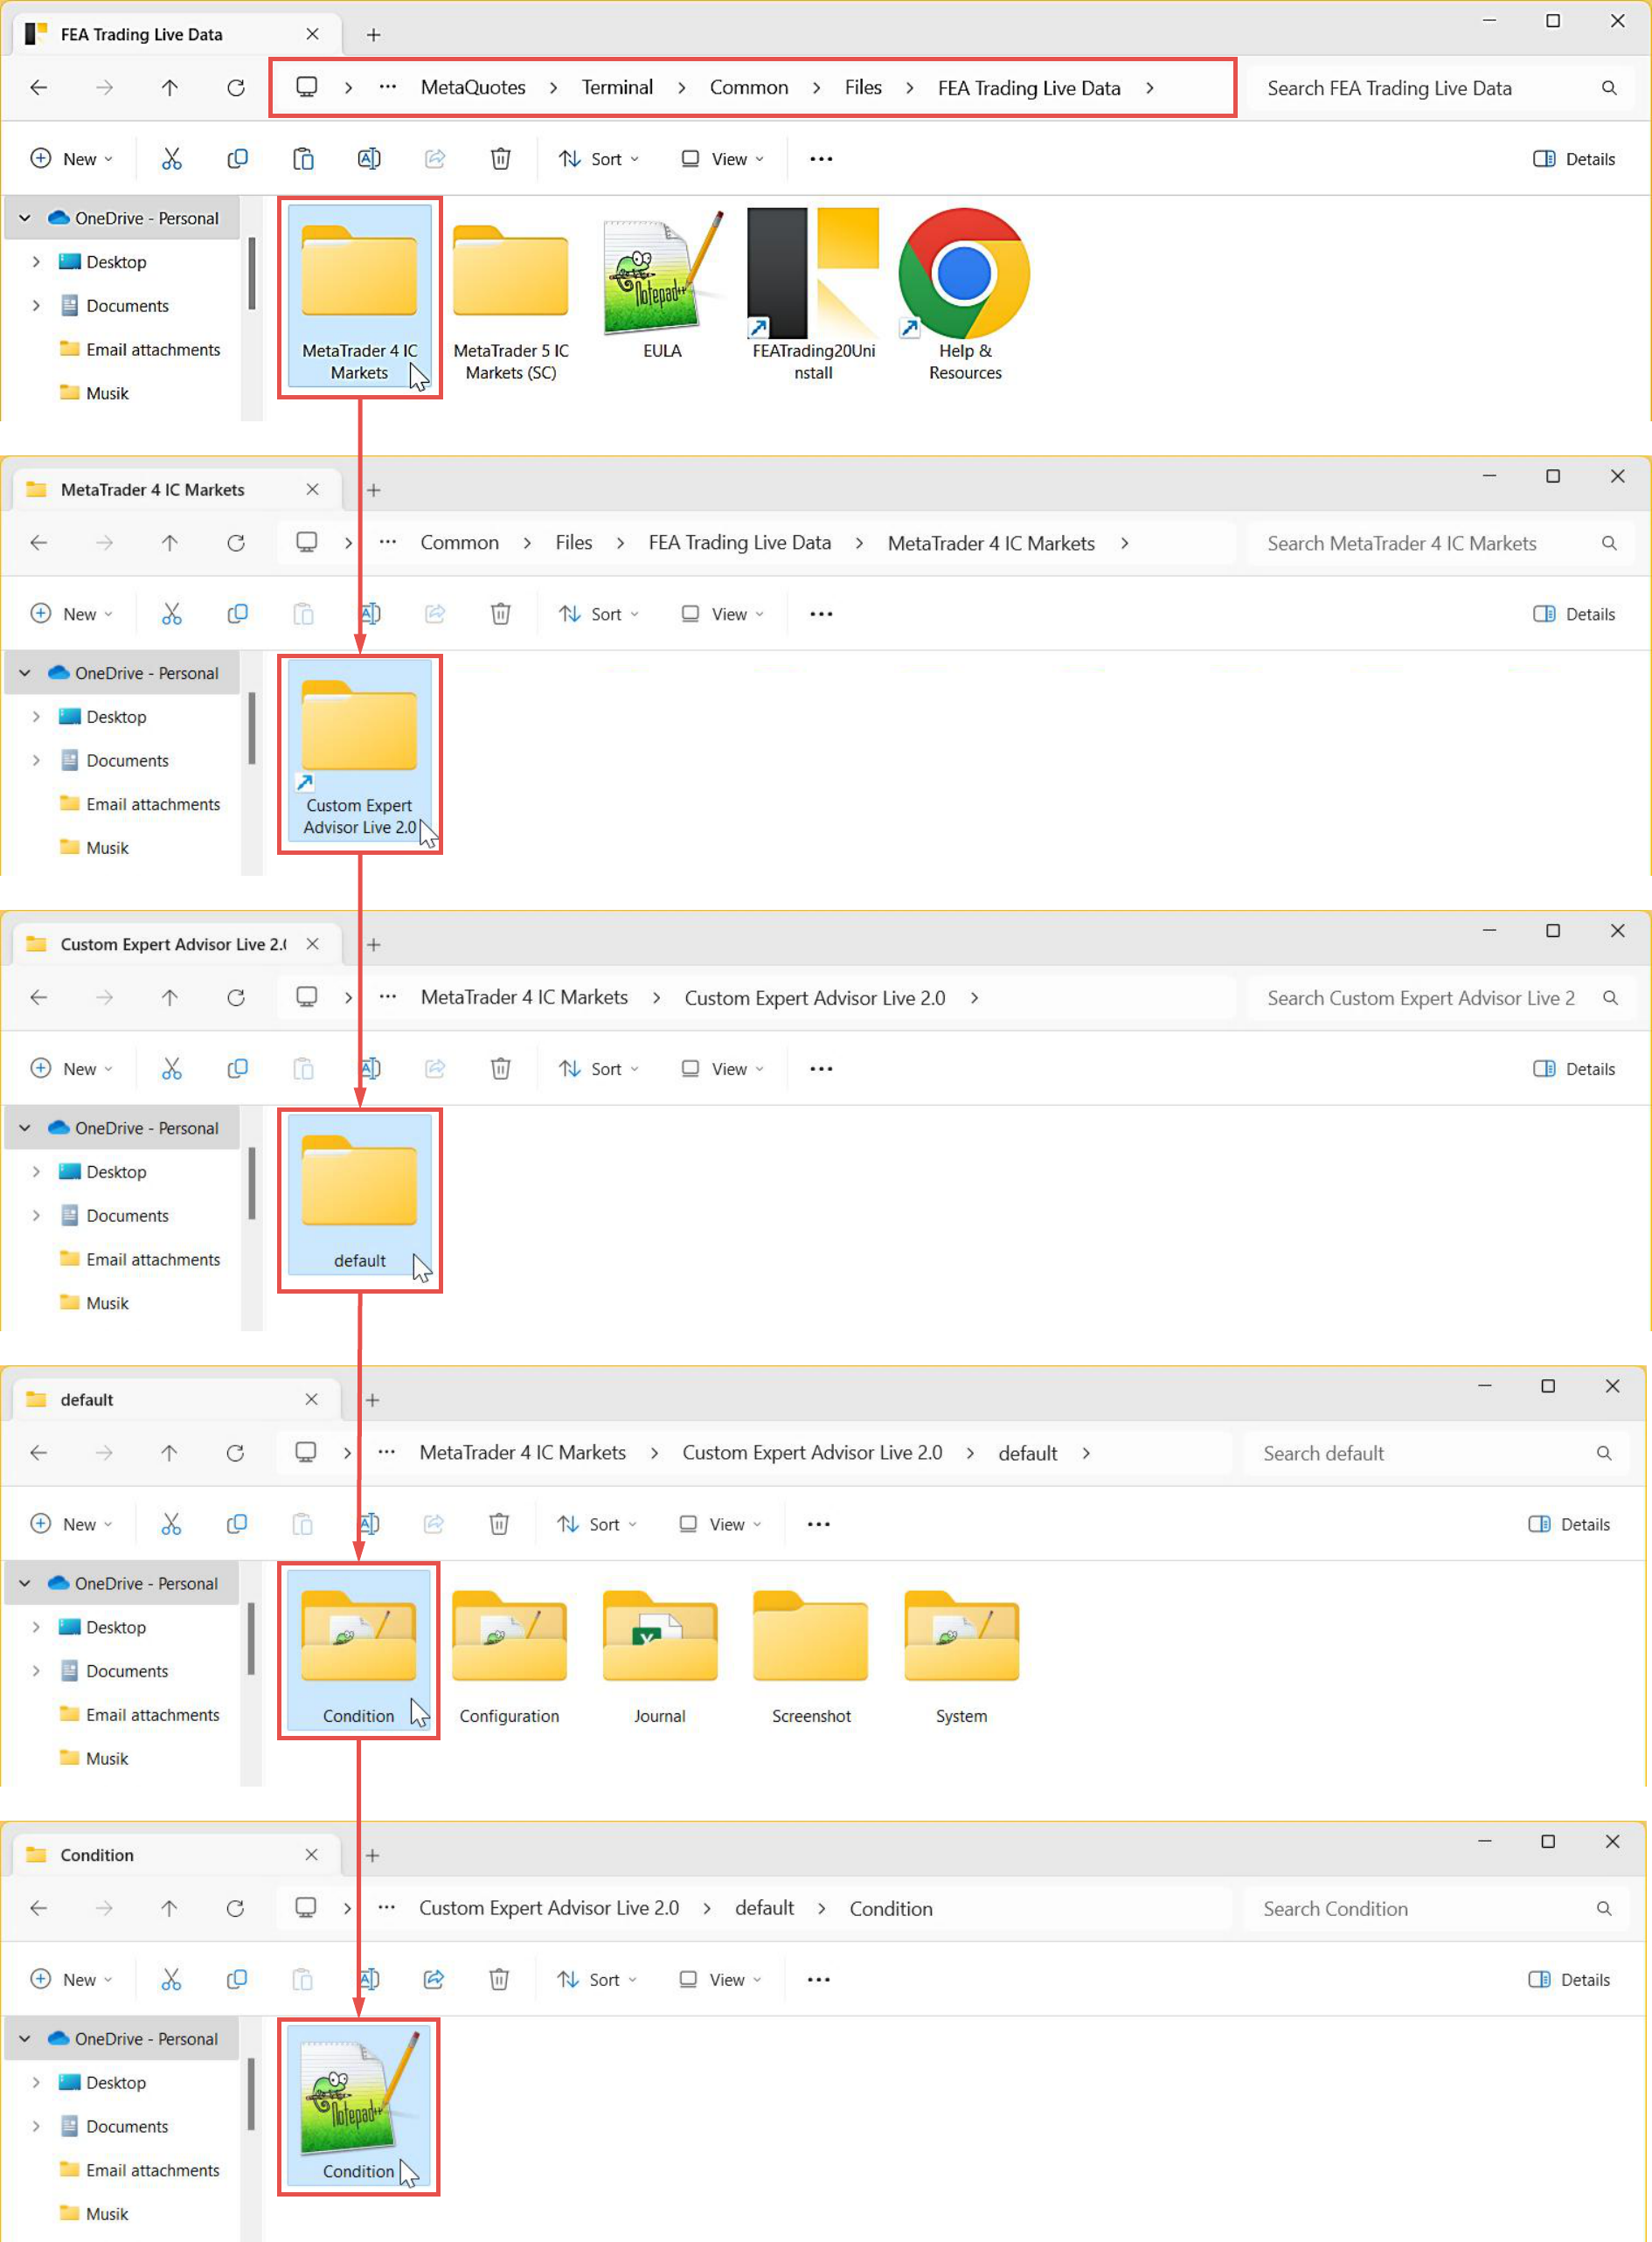Screen dimensions: 1652x2242
Task: Click chevron after FEA Trading Live Data breadcrumb
Action: (x=1150, y=88)
